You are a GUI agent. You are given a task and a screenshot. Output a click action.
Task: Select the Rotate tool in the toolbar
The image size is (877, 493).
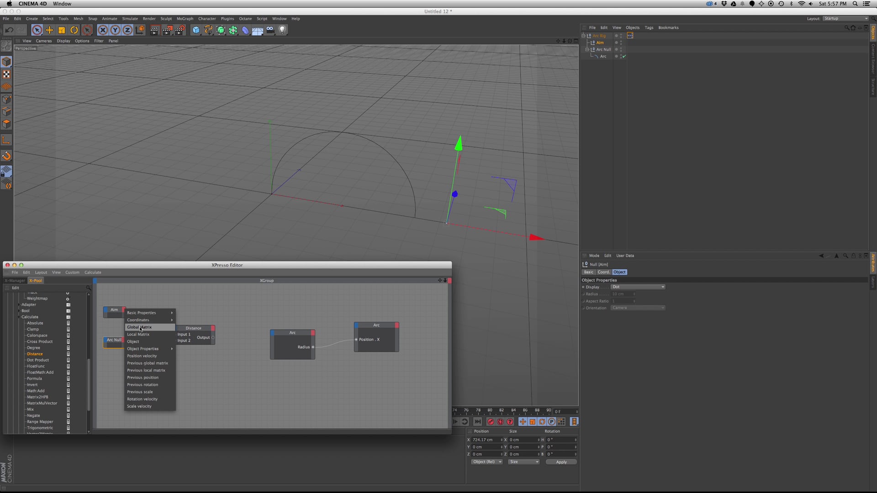(74, 30)
